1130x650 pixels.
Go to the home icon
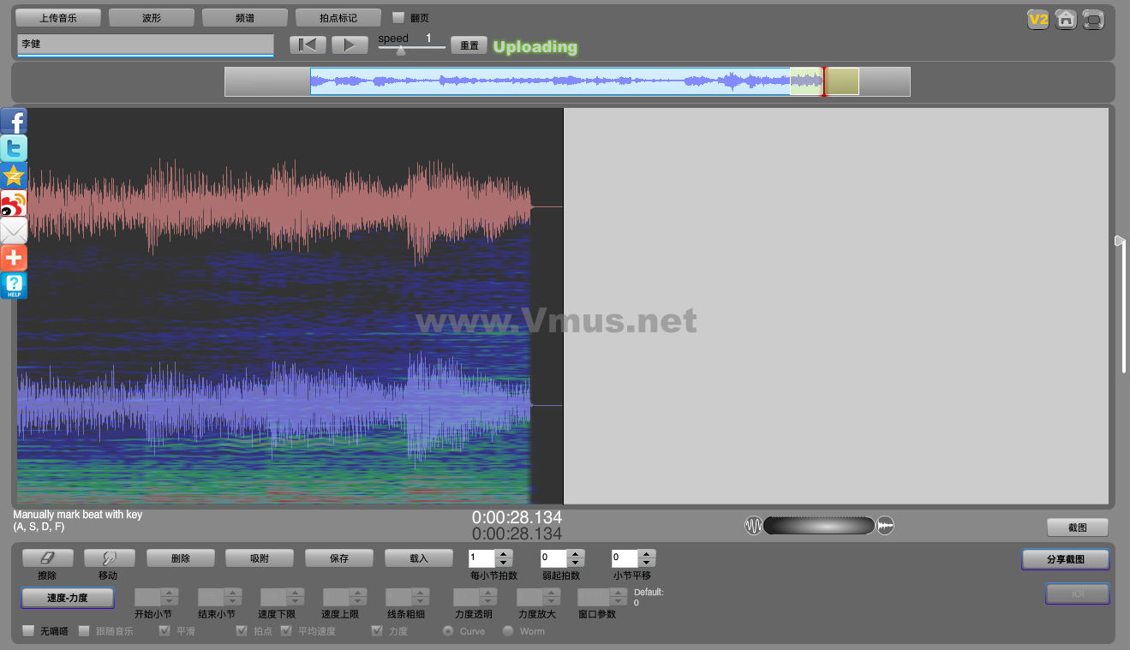click(1066, 19)
